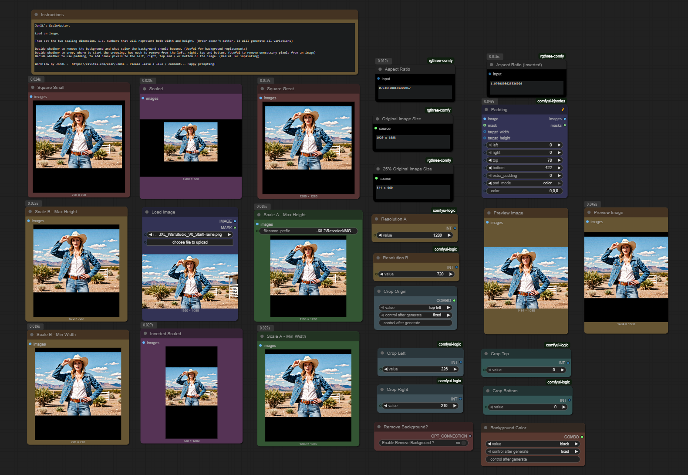688x475 pixels.
Task: Open the pad_mode color dropdown in Padding
Action: pos(525,183)
